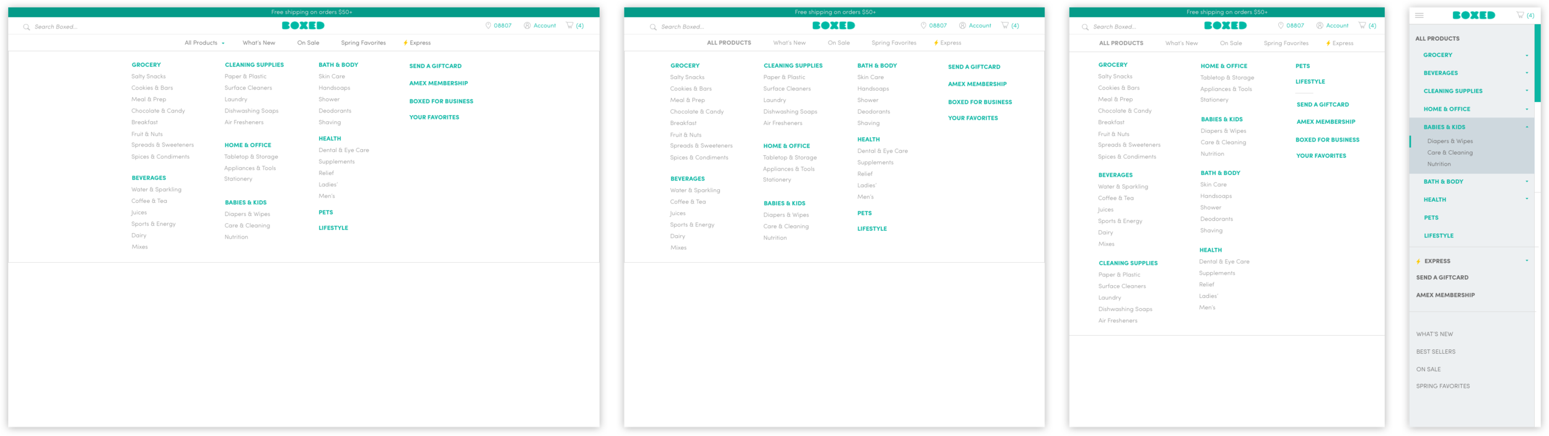This screenshot has width=1549, height=436.
Task: Click the BOXED logo in mobile mockup
Action: 1474,15
